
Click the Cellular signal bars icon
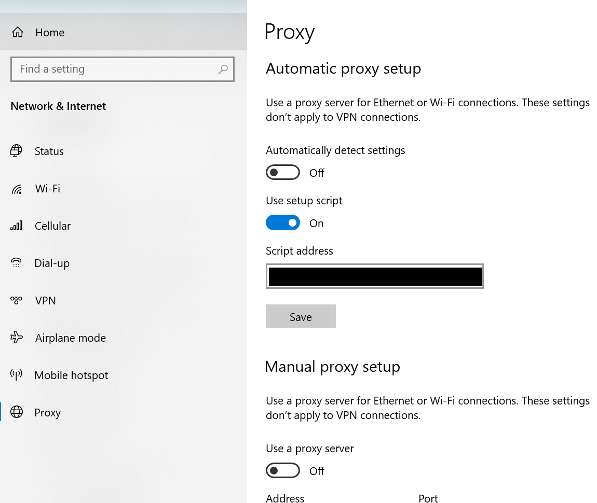tap(17, 226)
